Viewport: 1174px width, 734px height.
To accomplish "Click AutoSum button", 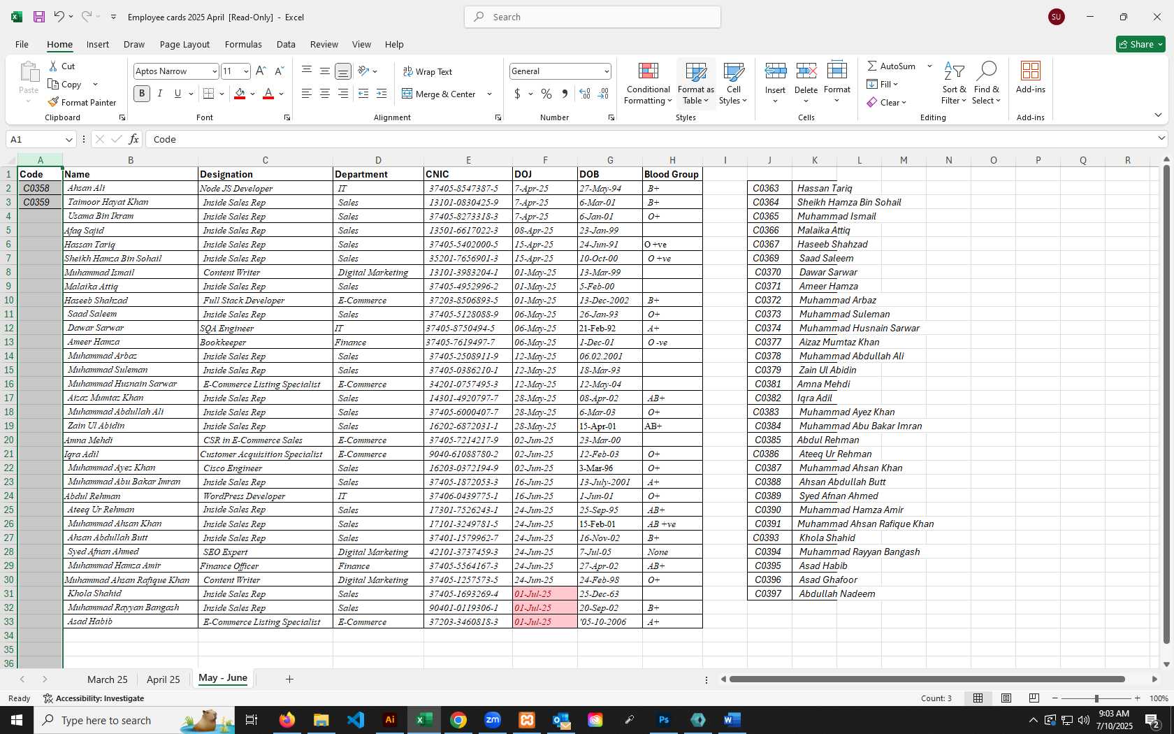I will click(x=891, y=66).
